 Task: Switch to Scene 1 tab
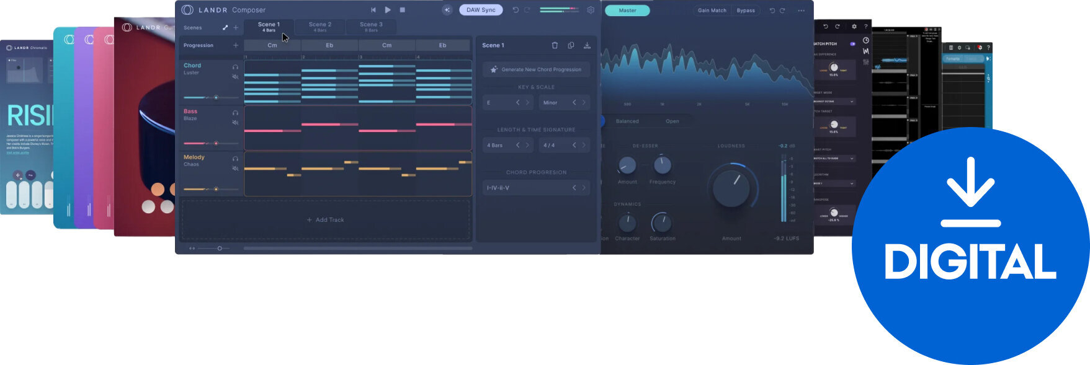coord(269,27)
